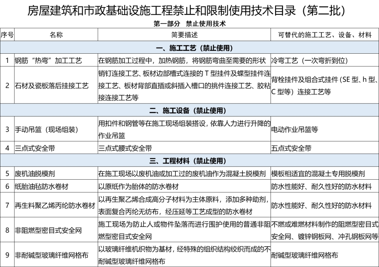This screenshot has width=379, height=267.
Task: Click the 手动吊篮（现场组装）cell
Action: click(46, 129)
